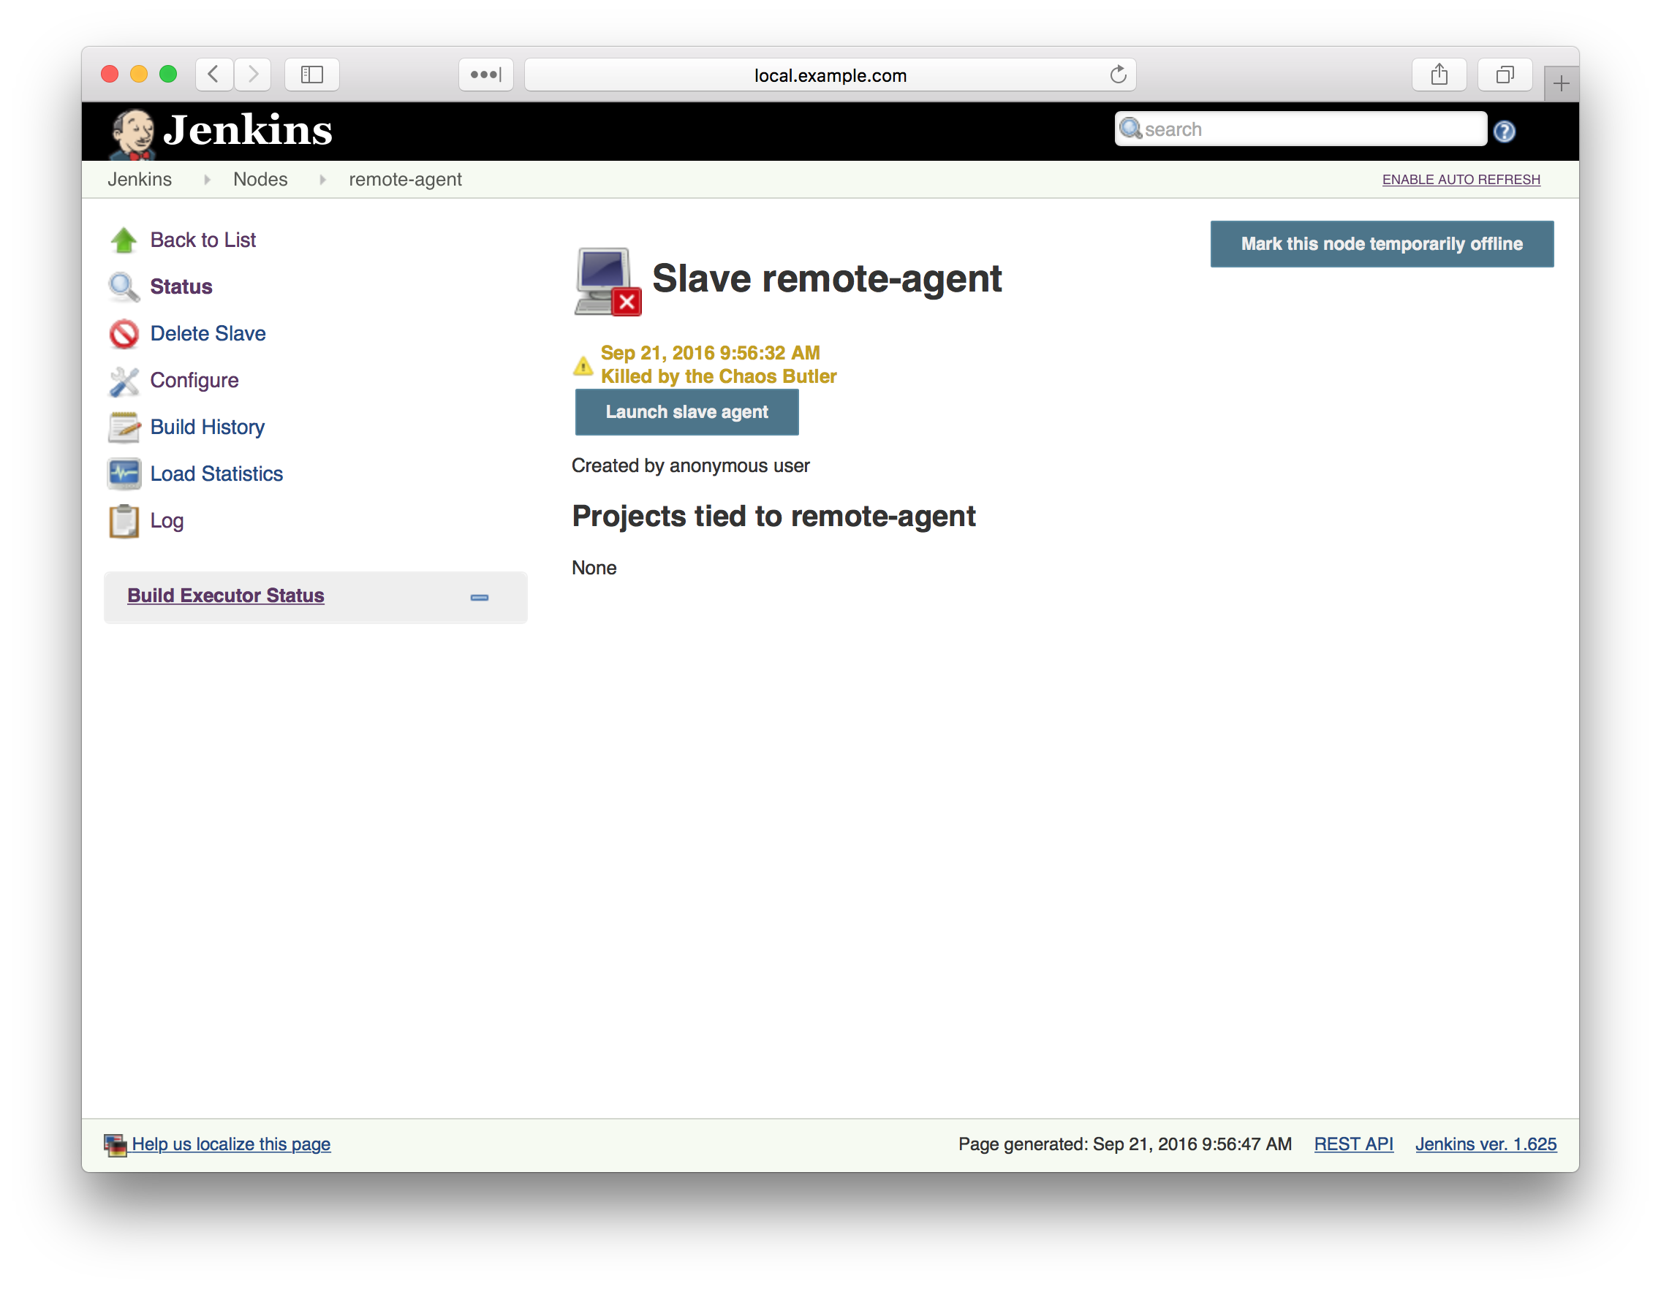The width and height of the screenshot is (1661, 1289).
Task: Open the REST API link
Action: click(x=1353, y=1144)
